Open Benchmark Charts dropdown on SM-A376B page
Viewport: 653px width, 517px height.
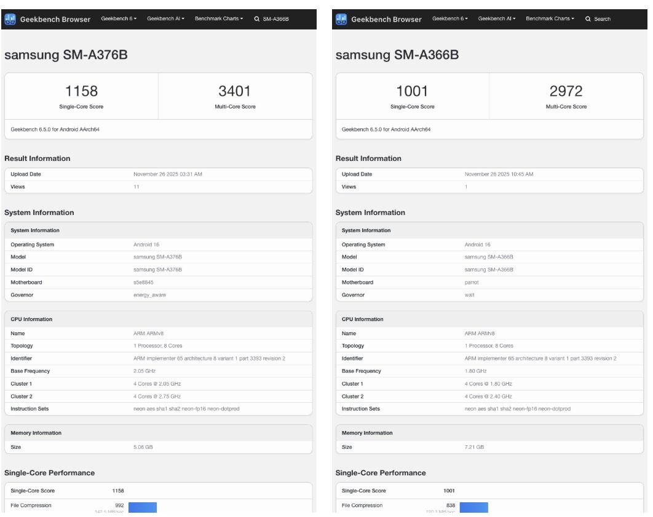(x=219, y=19)
